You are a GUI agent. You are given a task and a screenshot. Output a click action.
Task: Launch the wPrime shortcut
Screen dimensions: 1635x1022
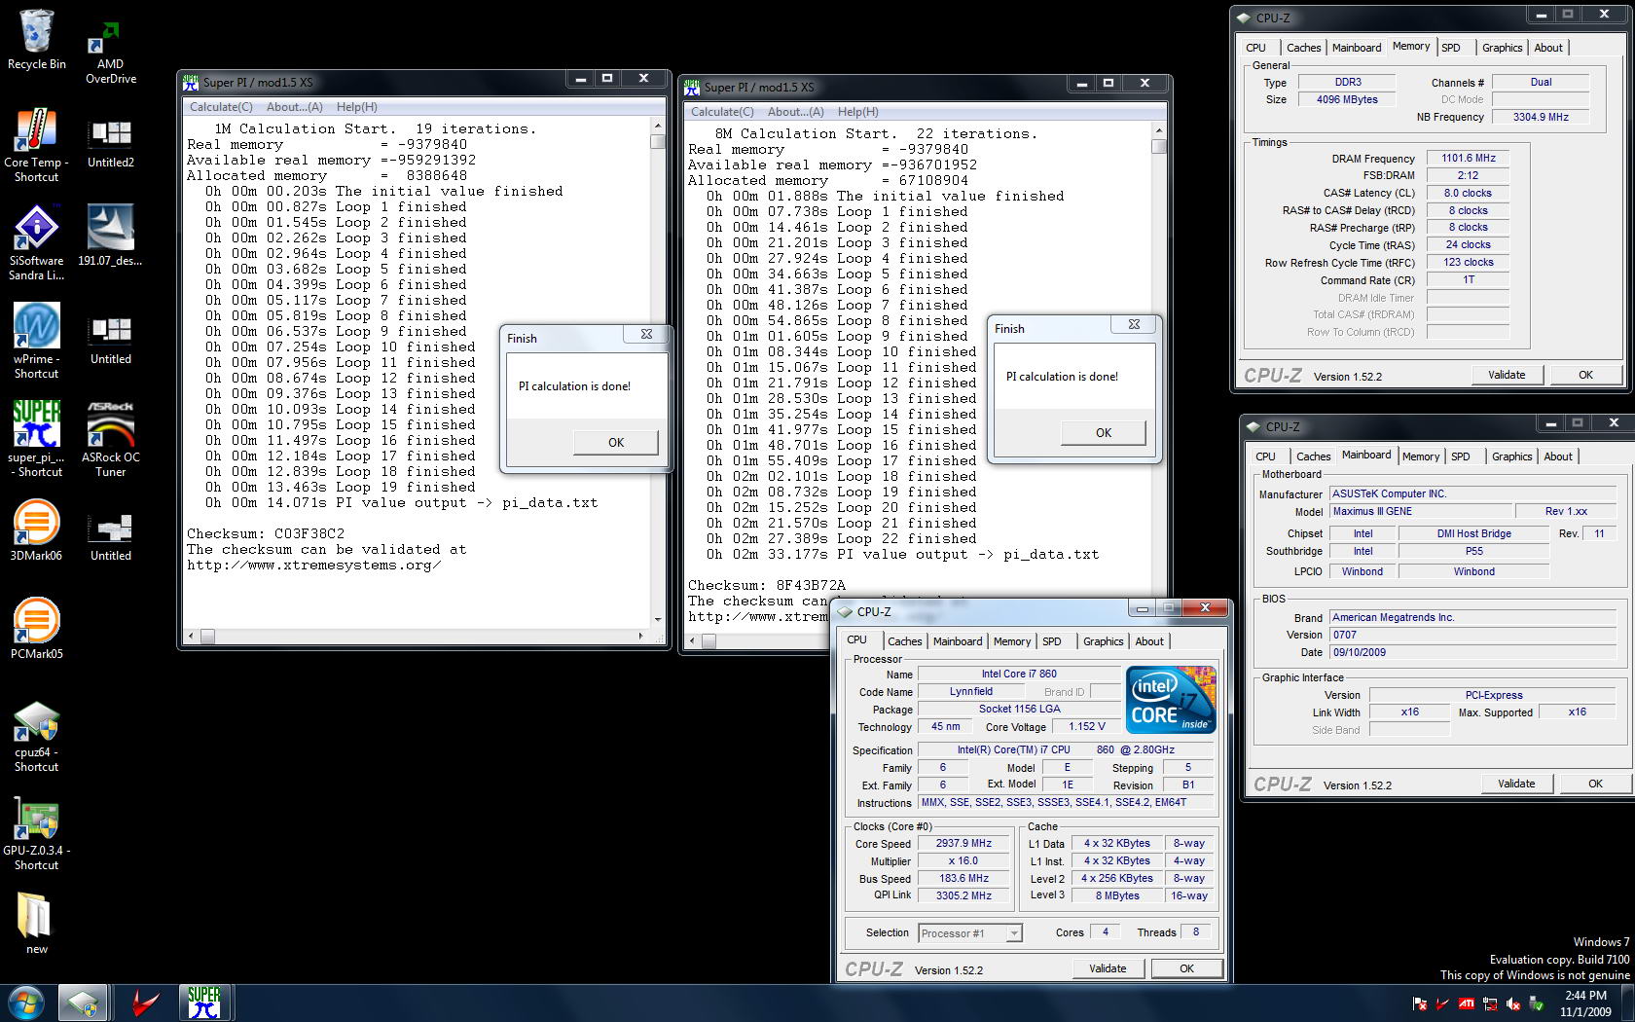click(x=37, y=341)
